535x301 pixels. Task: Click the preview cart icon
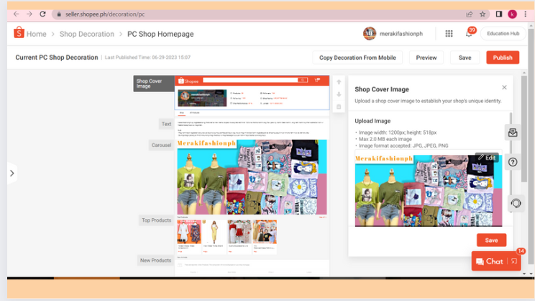317,80
